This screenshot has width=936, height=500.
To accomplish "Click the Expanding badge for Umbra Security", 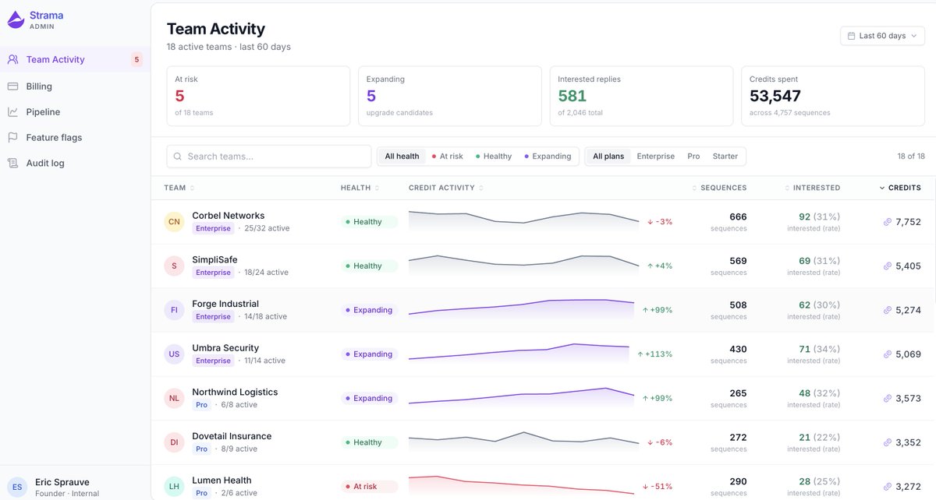I will click(x=369, y=354).
